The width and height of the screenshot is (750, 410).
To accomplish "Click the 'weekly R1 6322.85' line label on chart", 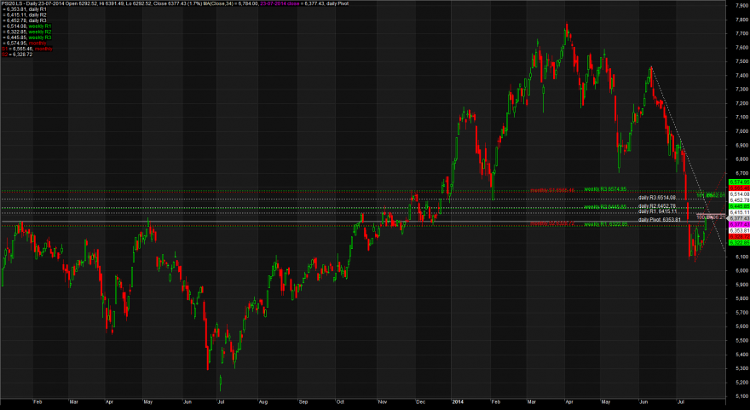I will coord(605,224).
